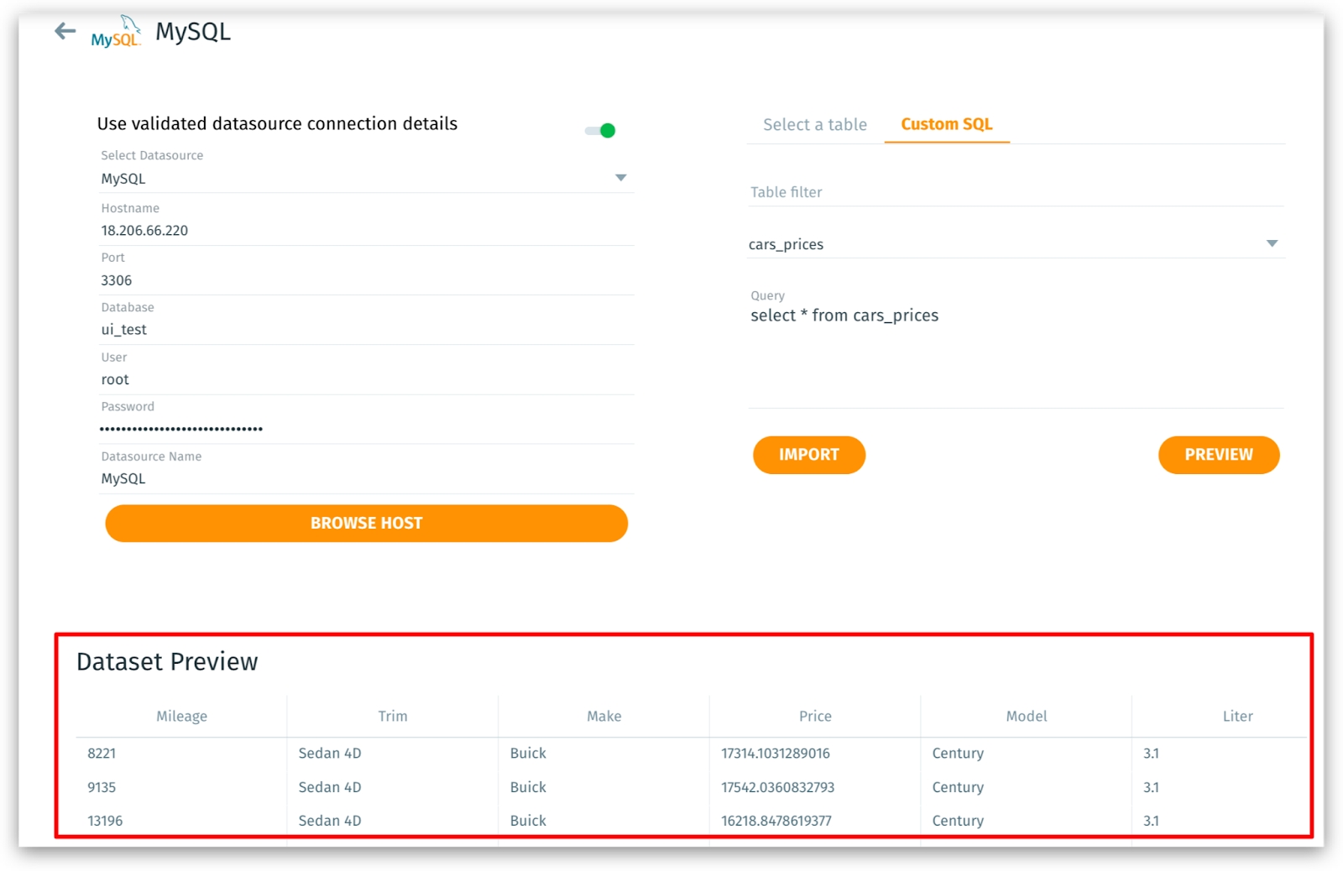Select the Password input field
The width and height of the screenshot is (1343, 871).
pos(365,429)
